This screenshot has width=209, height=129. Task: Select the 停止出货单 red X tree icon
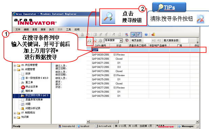coord(23,87)
